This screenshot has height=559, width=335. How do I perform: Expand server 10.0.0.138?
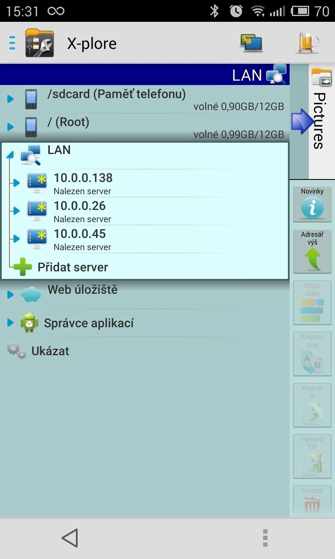16,183
